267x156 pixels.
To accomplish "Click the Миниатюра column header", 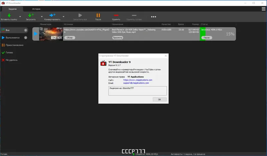I will point(45,24).
